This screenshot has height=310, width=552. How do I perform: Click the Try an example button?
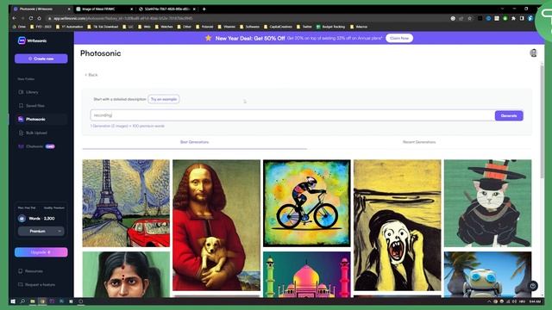(164, 100)
